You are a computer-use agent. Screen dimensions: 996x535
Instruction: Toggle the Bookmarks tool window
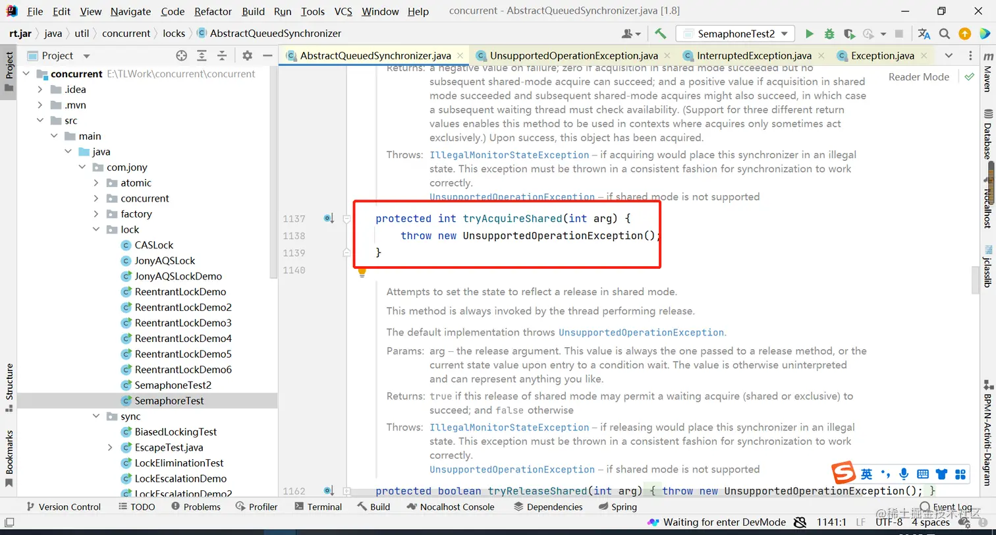click(x=9, y=459)
